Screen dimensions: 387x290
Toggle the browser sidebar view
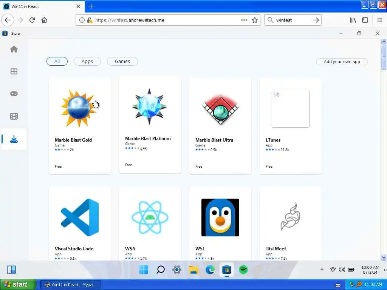tap(365, 20)
